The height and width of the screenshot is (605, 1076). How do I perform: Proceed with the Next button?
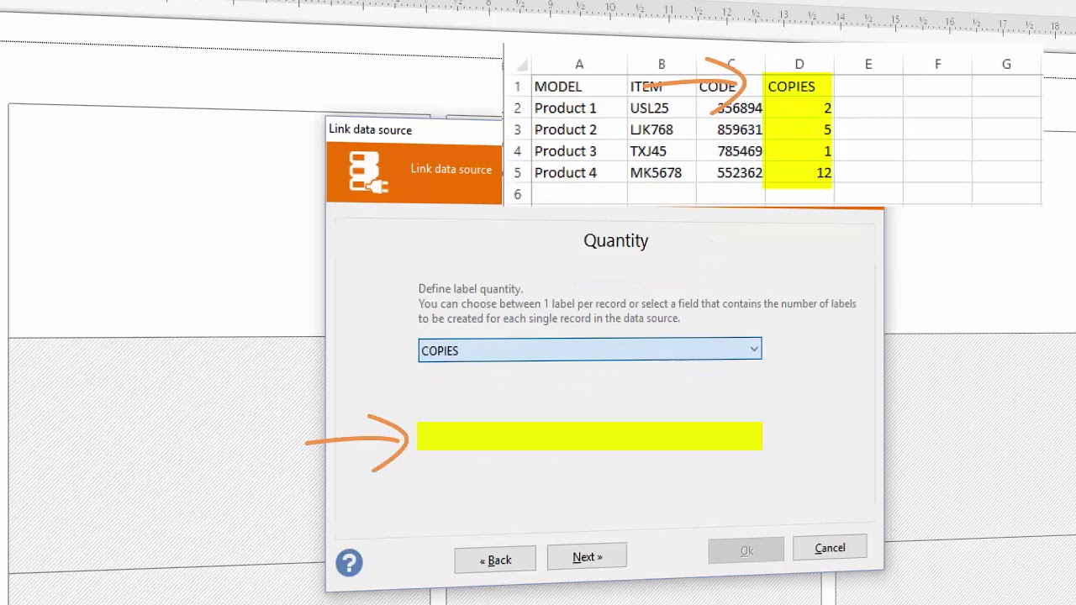587,557
